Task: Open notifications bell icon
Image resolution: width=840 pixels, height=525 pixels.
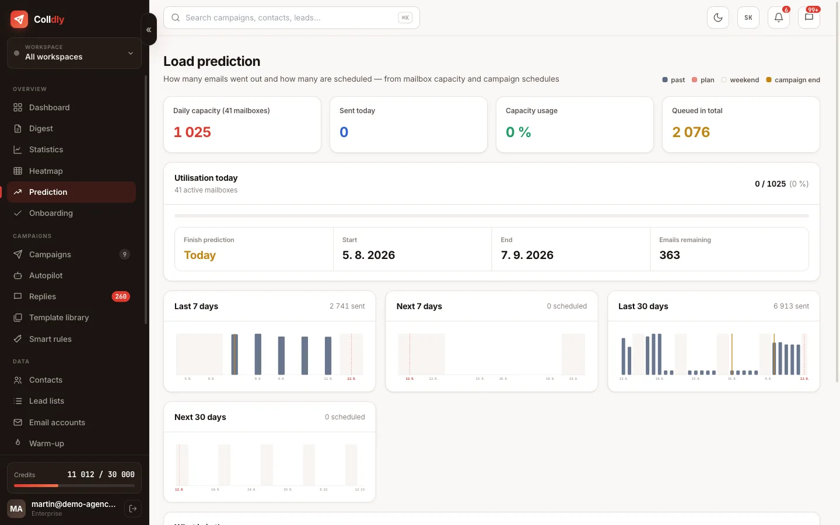Action: pyautogui.click(x=779, y=17)
